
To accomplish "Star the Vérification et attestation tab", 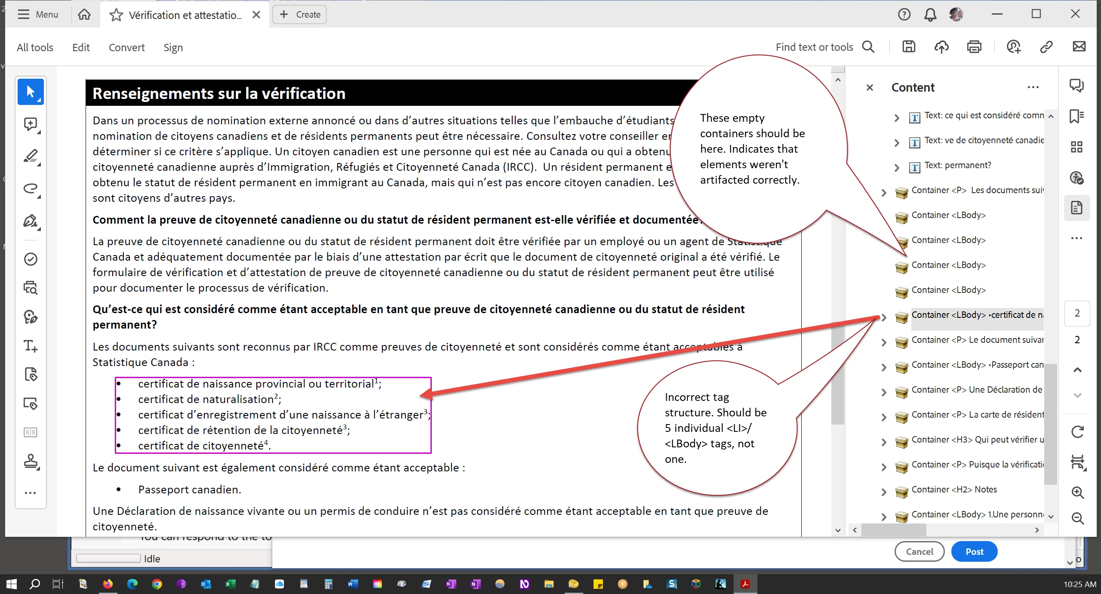I will pyautogui.click(x=116, y=15).
